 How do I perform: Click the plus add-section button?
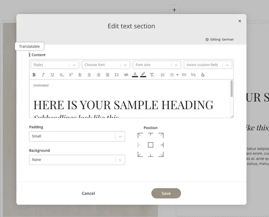(x=174, y=10)
